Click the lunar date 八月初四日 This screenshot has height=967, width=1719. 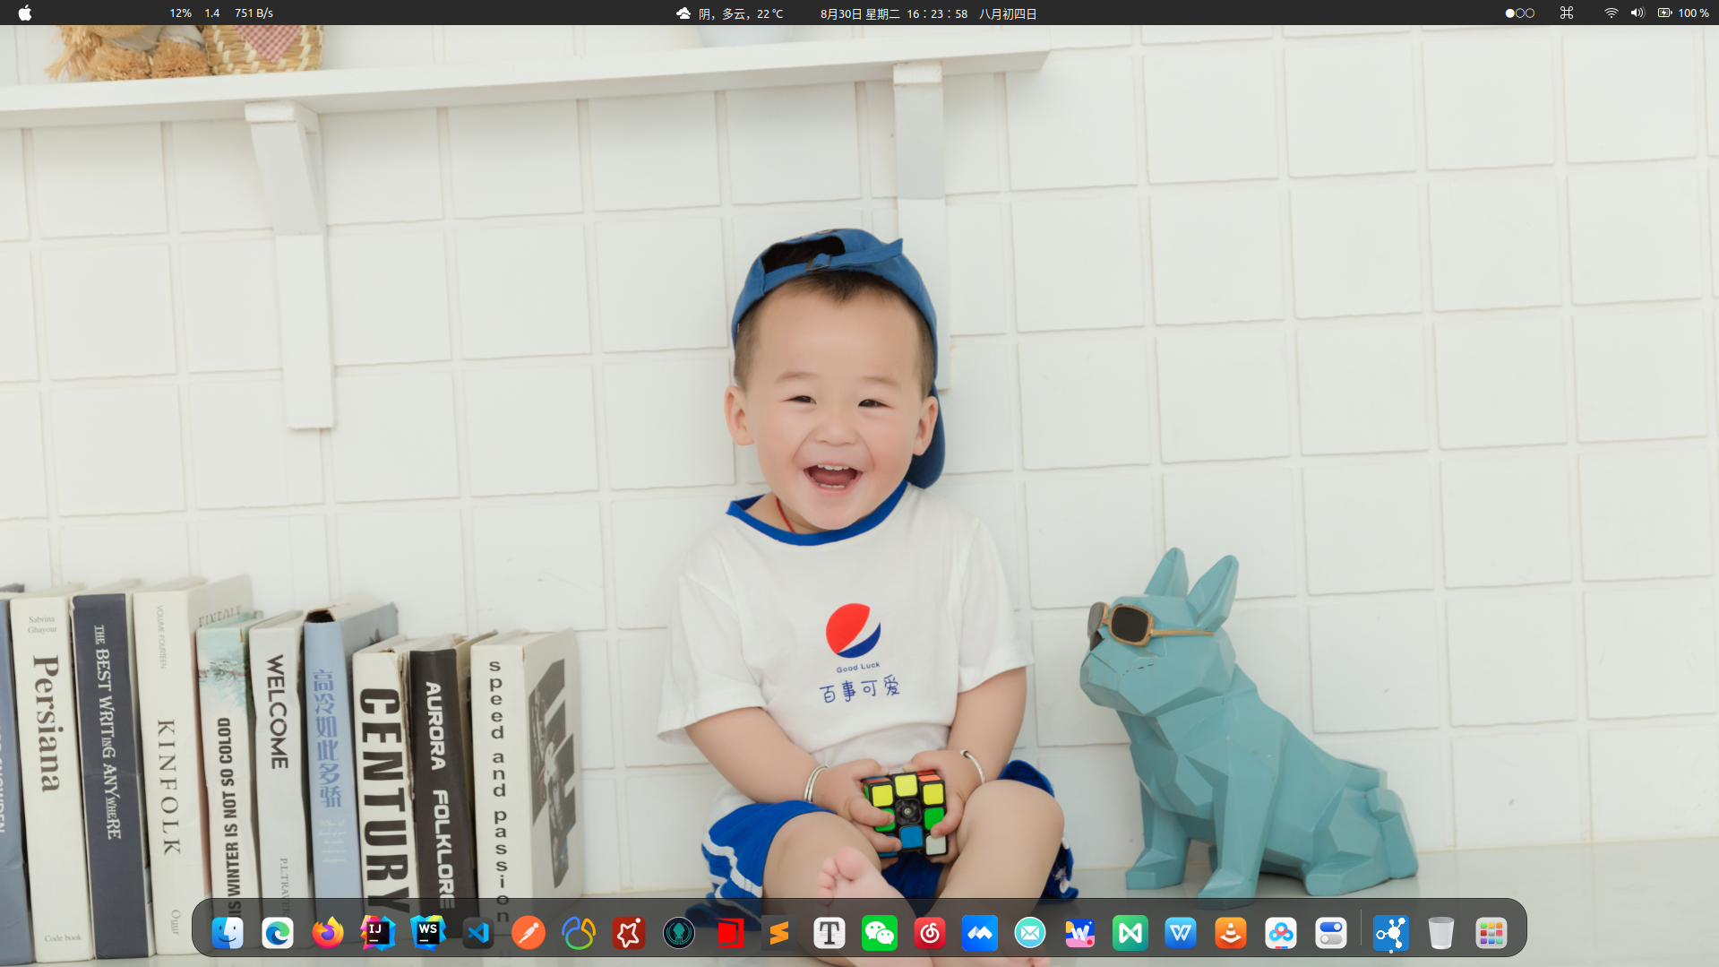(x=1008, y=13)
